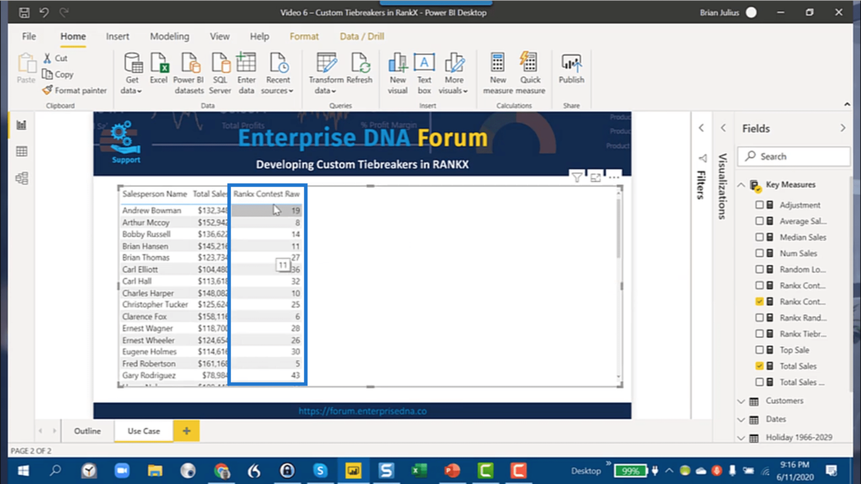Publish the report
Screen dimensions: 861x484
click(x=571, y=69)
